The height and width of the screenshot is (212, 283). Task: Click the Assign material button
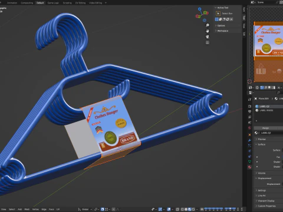265,128
